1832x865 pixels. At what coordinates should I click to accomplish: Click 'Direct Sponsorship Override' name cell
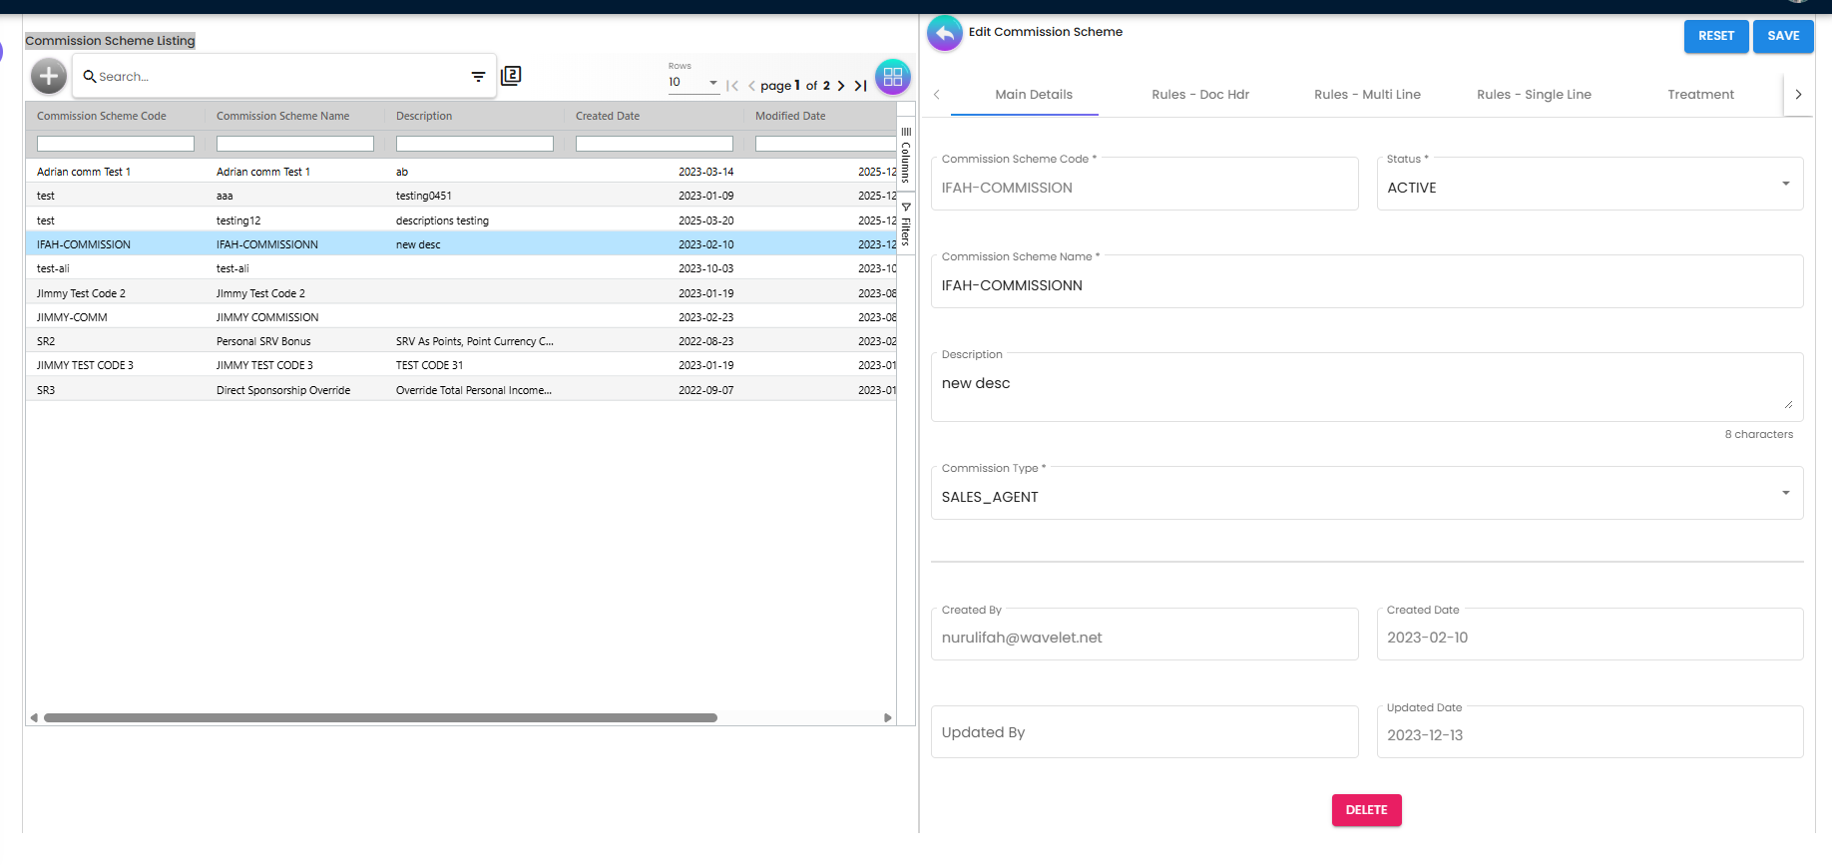(283, 390)
